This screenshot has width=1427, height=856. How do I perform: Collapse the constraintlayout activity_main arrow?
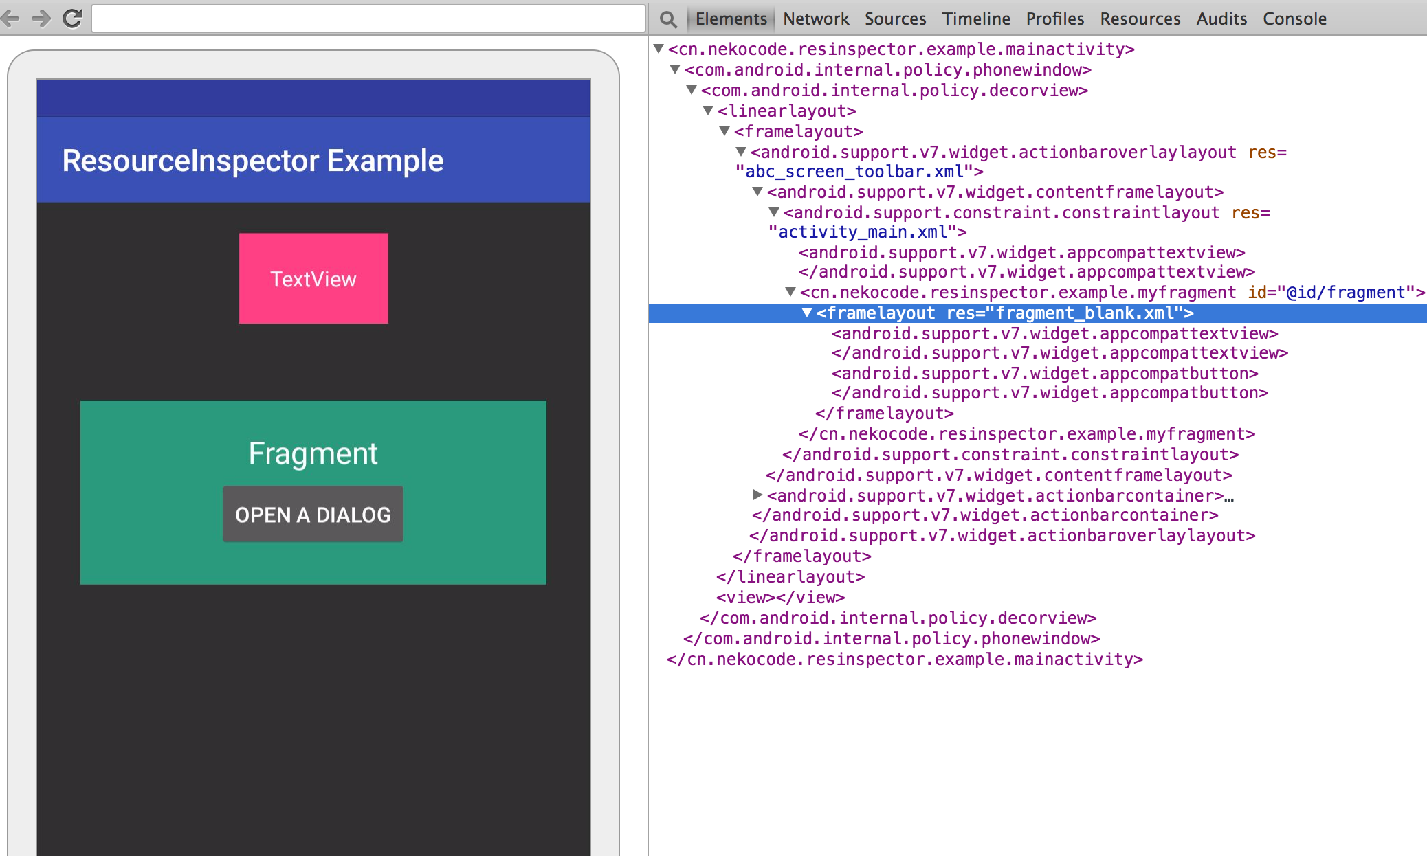coord(774,212)
